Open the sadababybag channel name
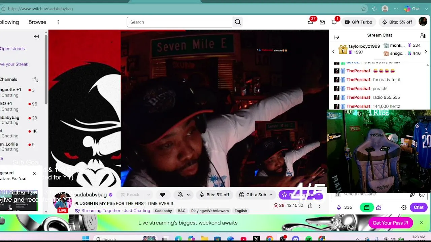This screenshot has height=242, width=431. click(x=91, y=195)
